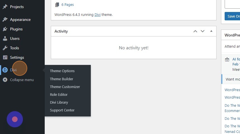Open the 6 Pages link

tap(68, 5)
